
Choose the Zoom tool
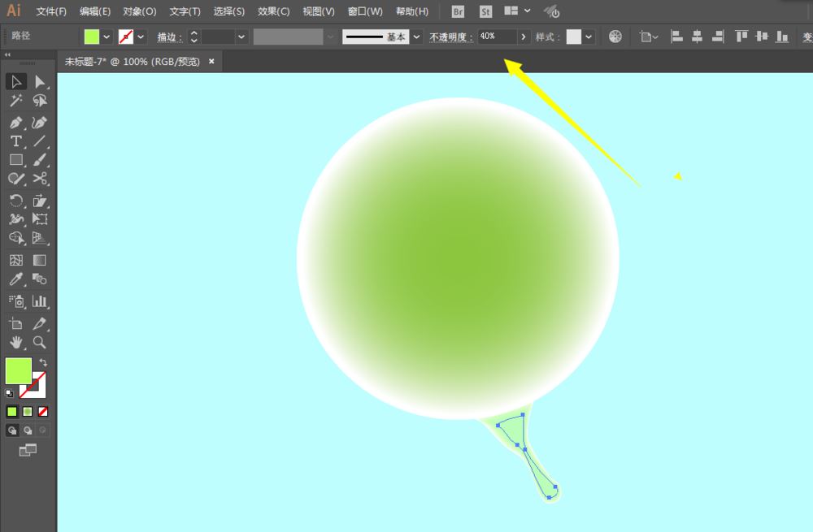coord(39,343)
